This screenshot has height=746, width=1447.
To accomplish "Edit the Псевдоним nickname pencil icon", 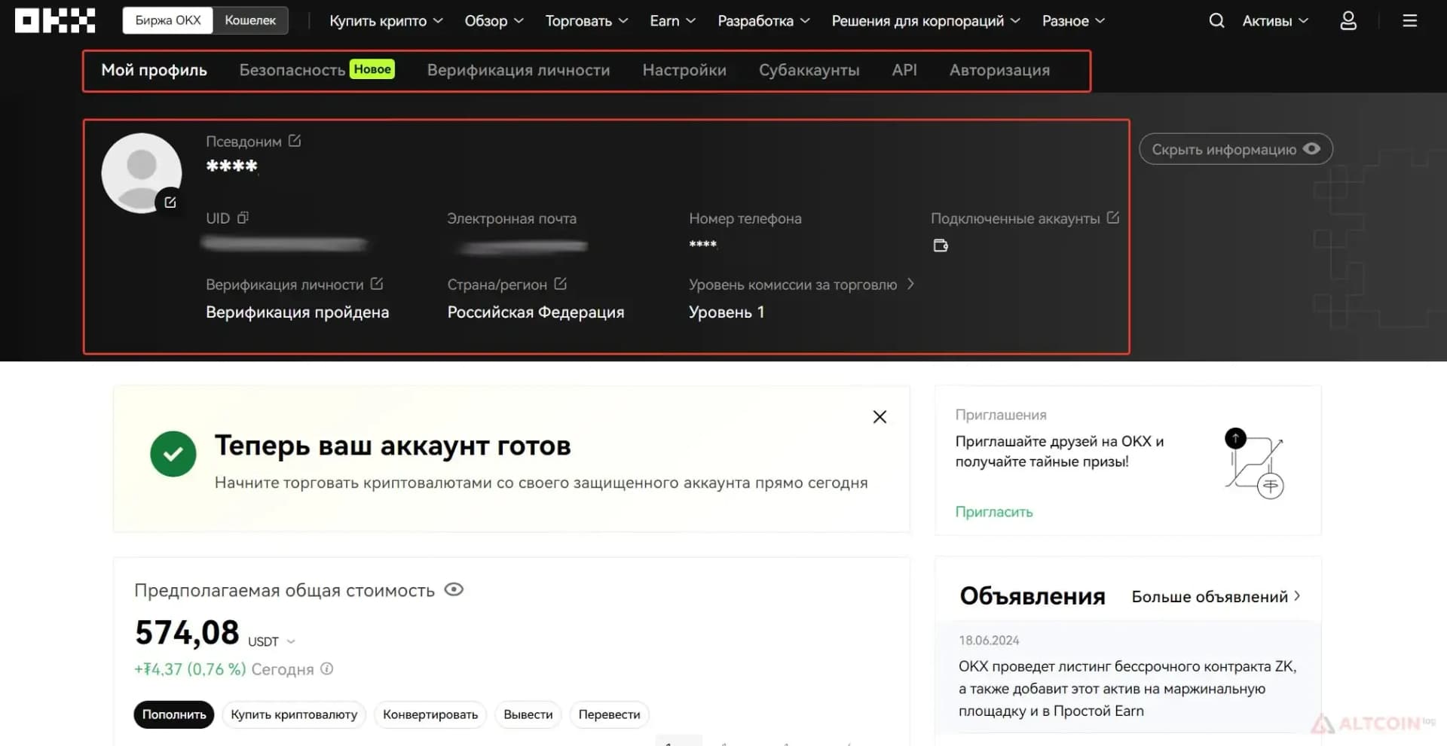I will 295,141.
